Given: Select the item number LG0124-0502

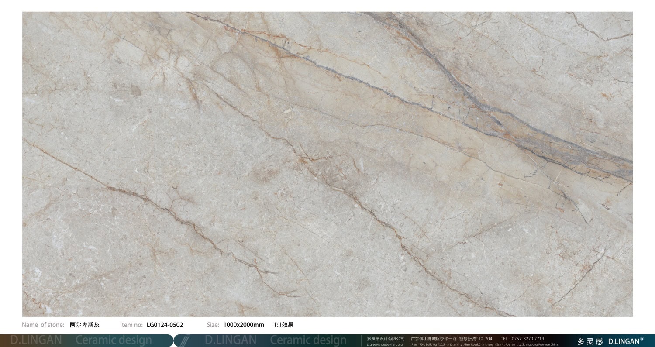Looking at the screenshot, I should pos(165,325).
